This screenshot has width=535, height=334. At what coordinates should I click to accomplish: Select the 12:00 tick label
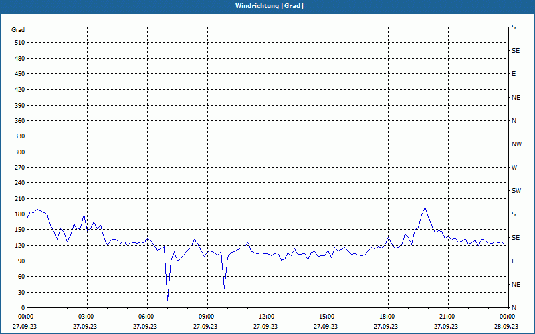click(x=265, y=317)
